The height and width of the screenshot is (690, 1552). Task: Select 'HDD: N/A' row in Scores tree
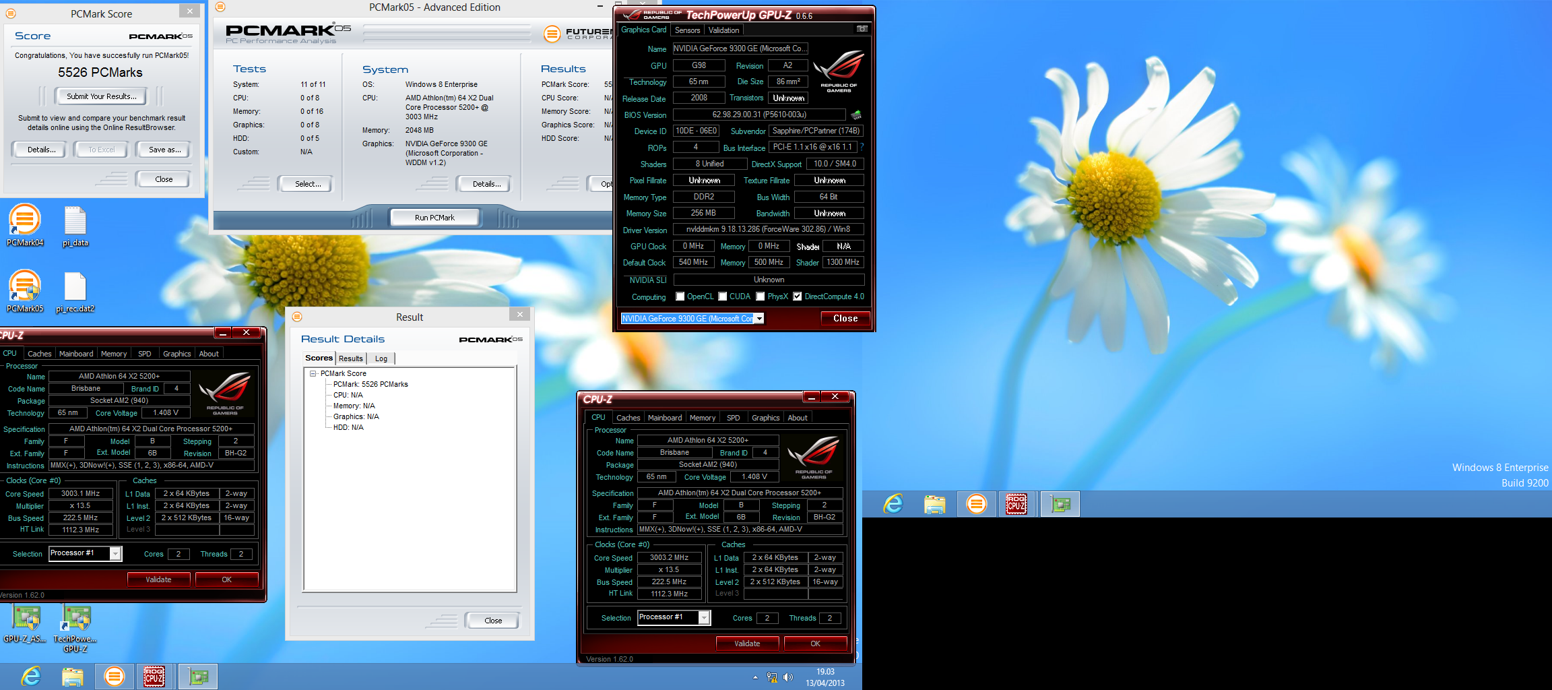click(348, 427)
